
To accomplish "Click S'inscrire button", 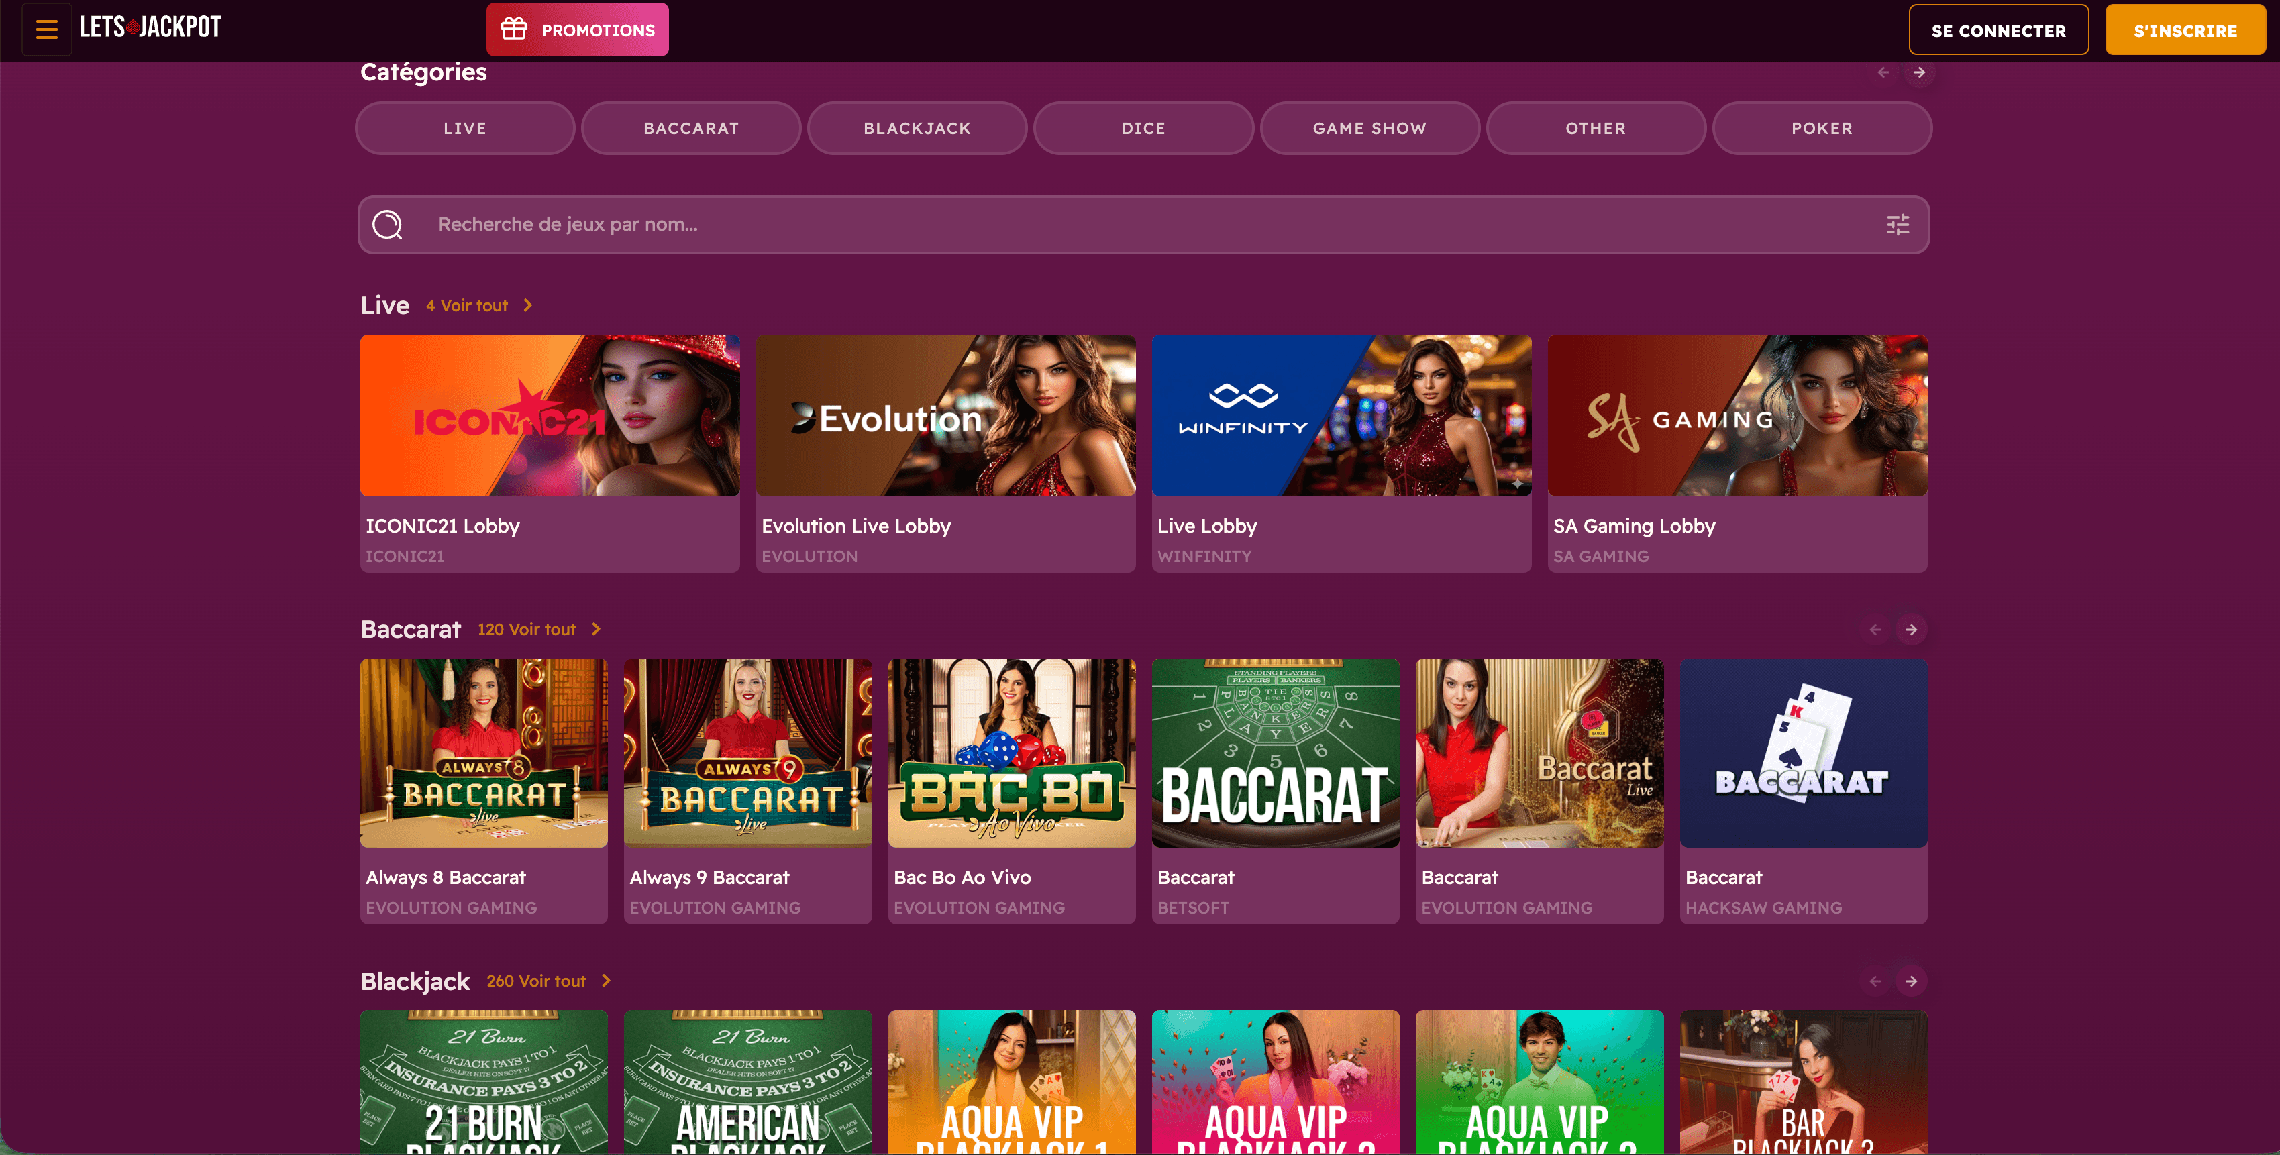I will coord(2185,30).
